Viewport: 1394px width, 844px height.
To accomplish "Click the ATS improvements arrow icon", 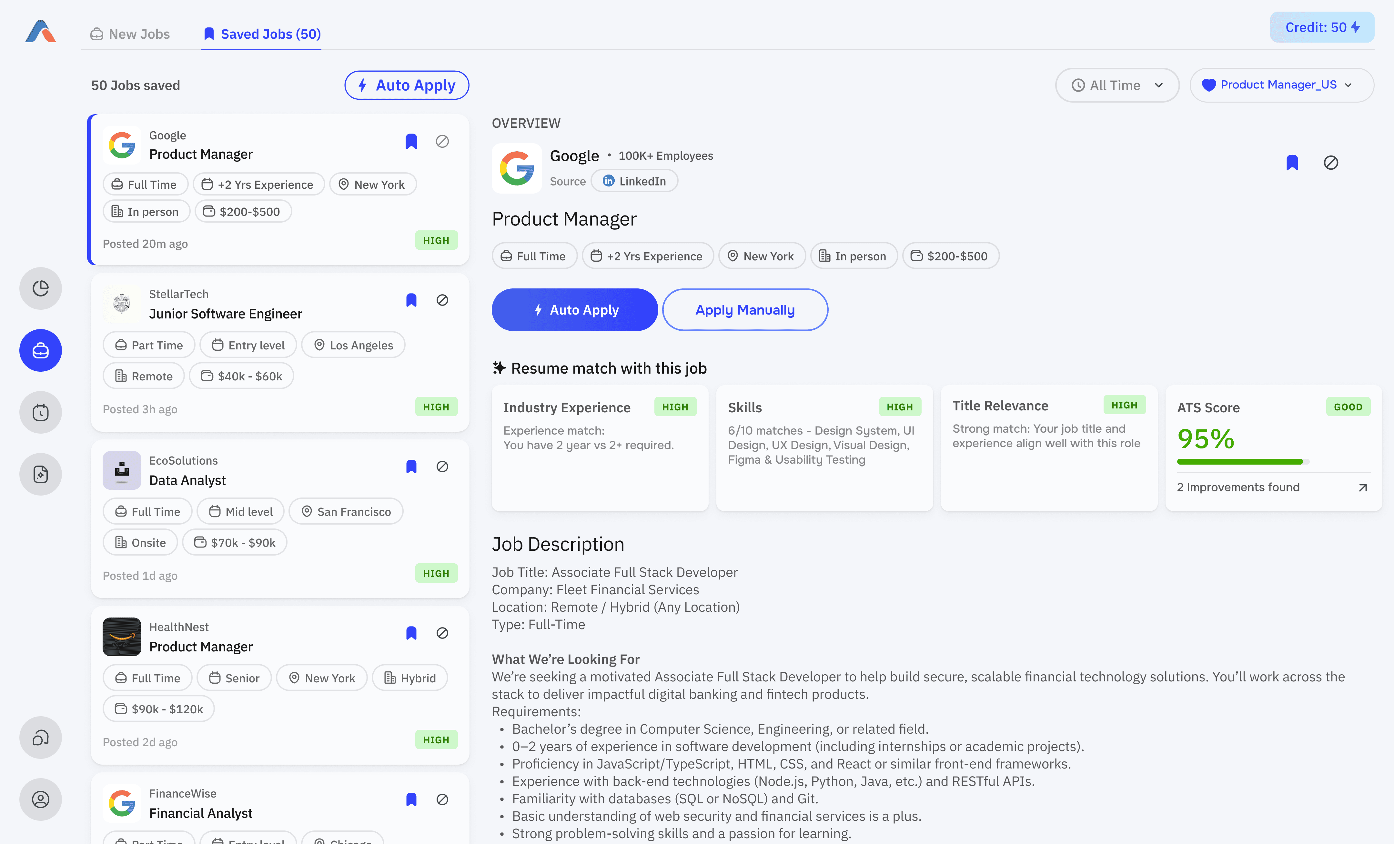I will (1362, 487).
